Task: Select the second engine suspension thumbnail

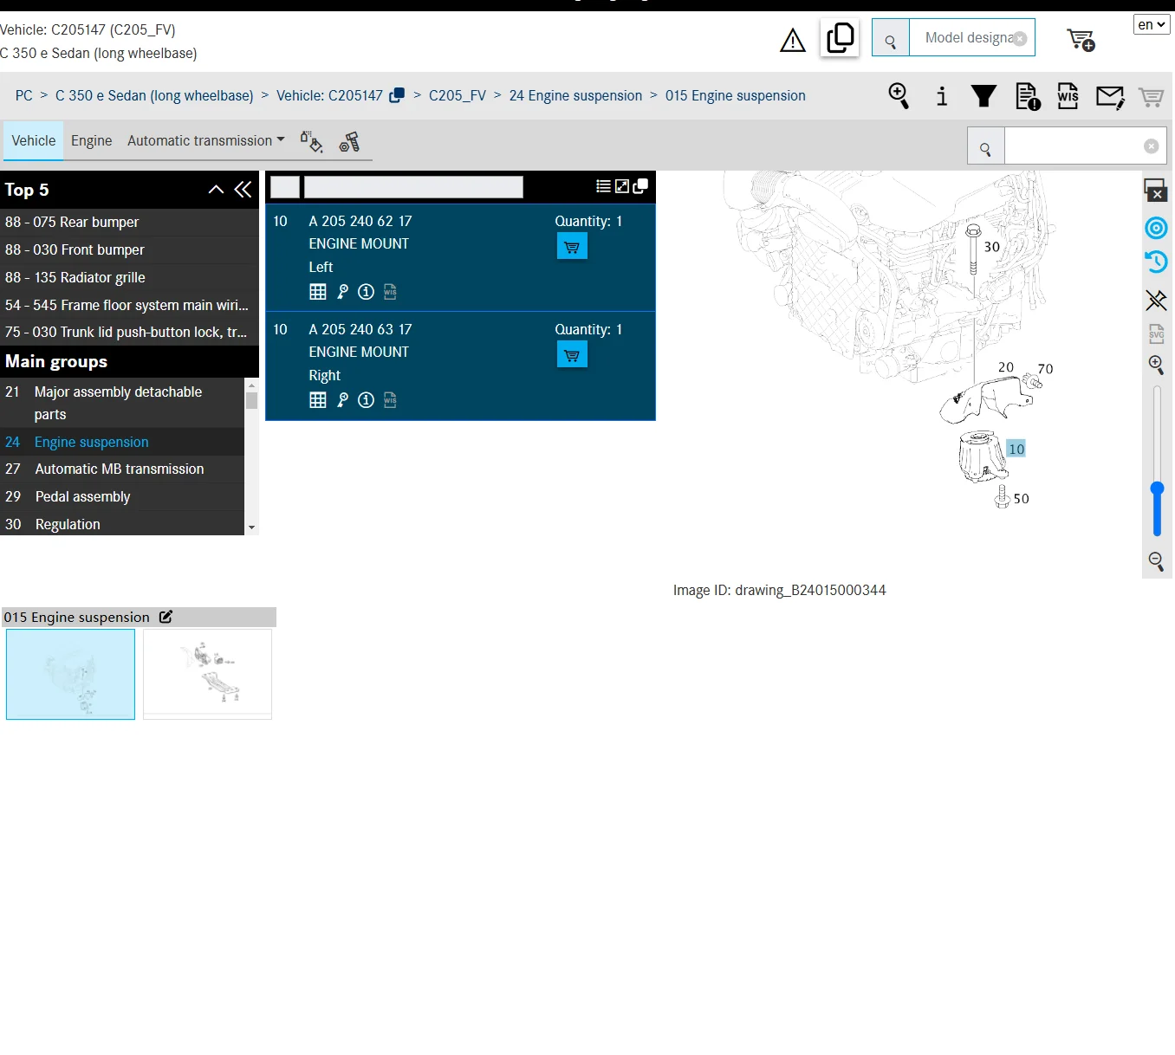Action: [x=207, y=674]
